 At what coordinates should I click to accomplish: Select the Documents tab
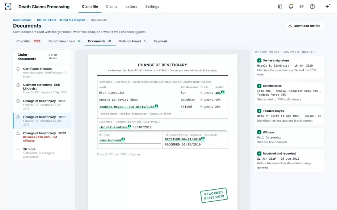click(100, 41)
